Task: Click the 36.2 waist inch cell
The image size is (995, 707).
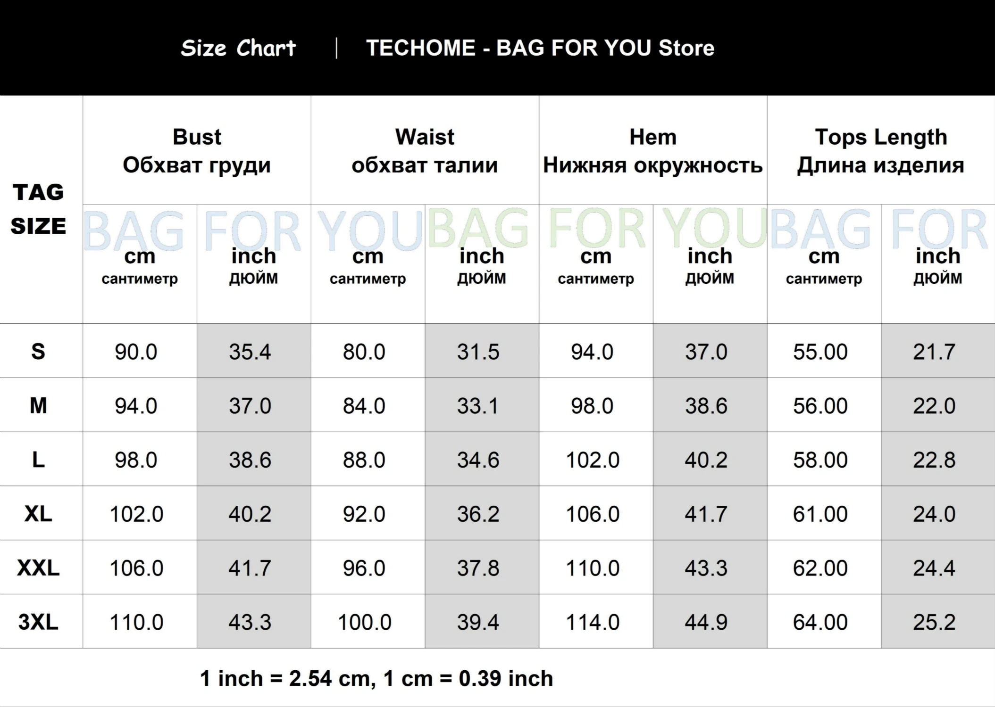Action: point(478,514)
